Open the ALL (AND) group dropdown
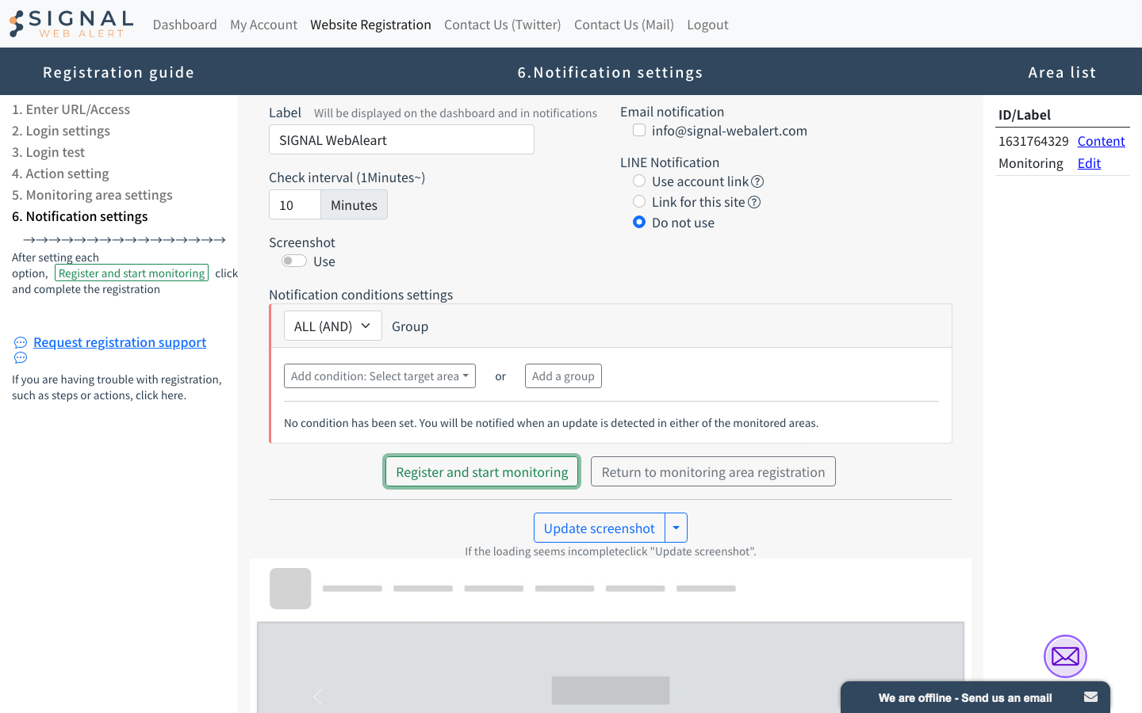 [333, 326]
